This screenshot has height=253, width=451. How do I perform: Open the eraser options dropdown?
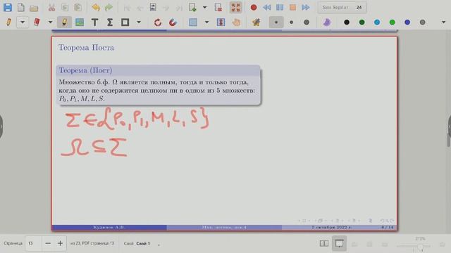point(50,22)
